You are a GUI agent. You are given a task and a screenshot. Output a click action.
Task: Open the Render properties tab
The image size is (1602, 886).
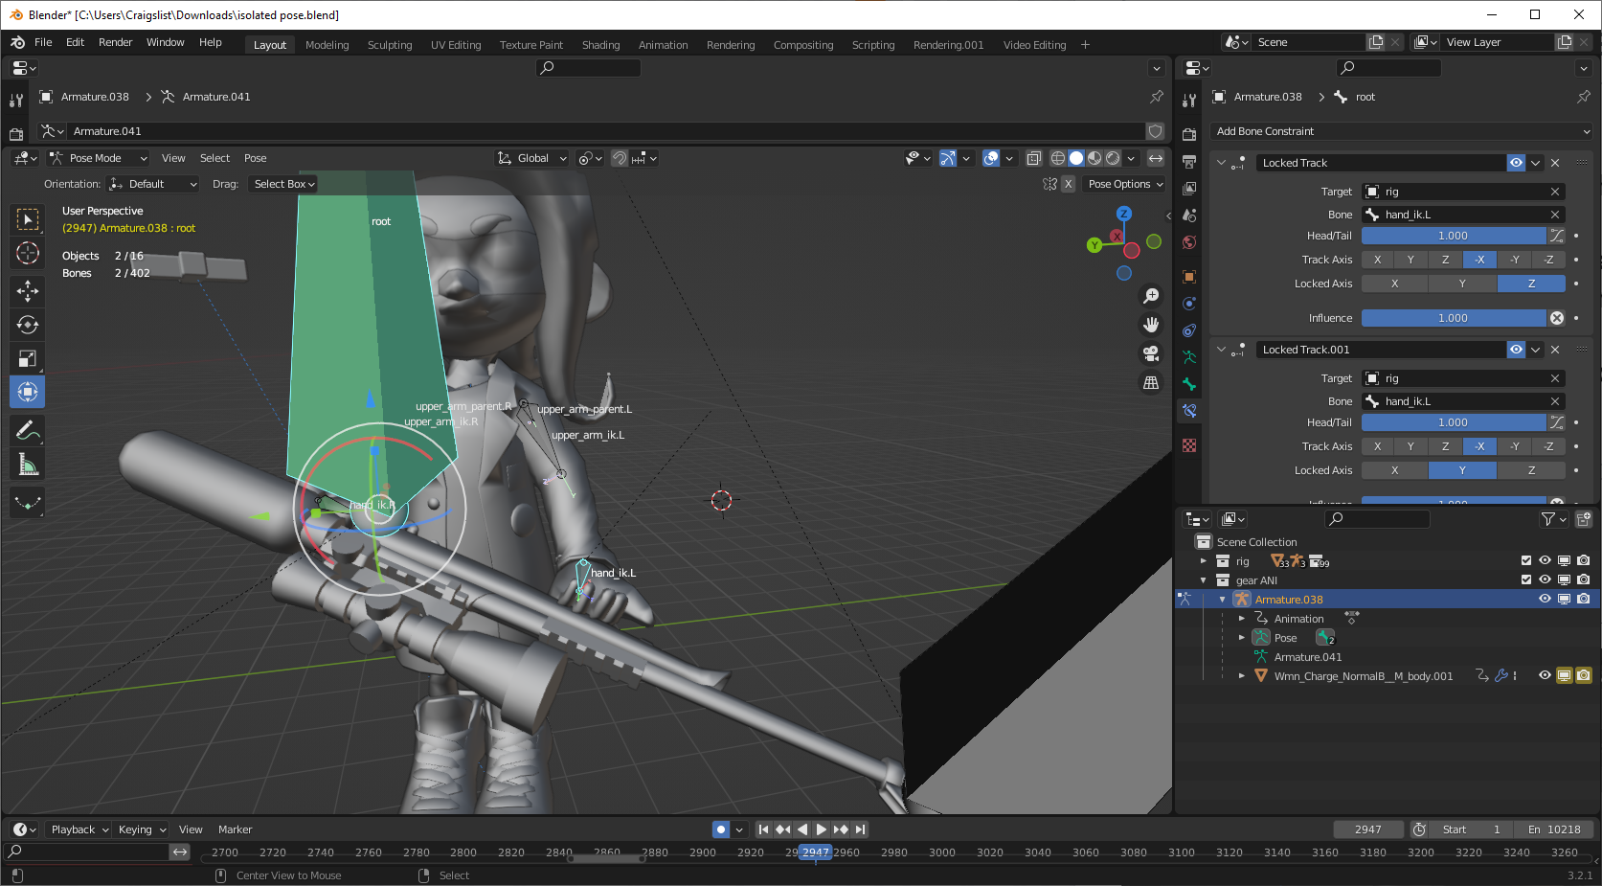click(x=1189, y=134)
